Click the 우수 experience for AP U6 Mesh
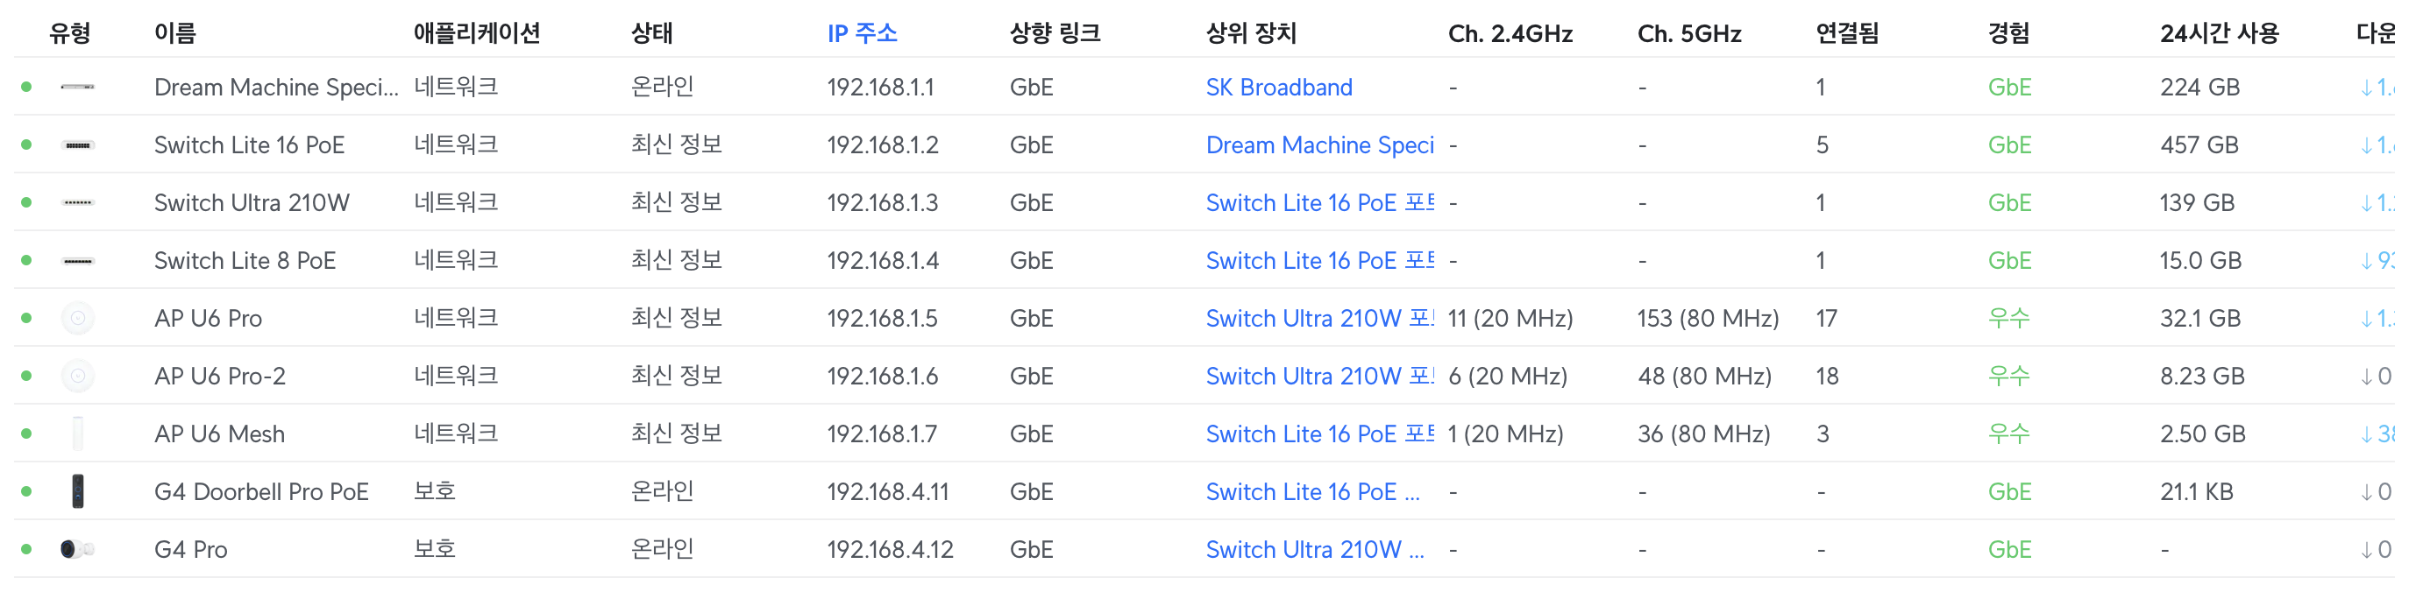The width and height of the screenshot is (2416, 592). pyautogui.click(x=2009, y=434)
